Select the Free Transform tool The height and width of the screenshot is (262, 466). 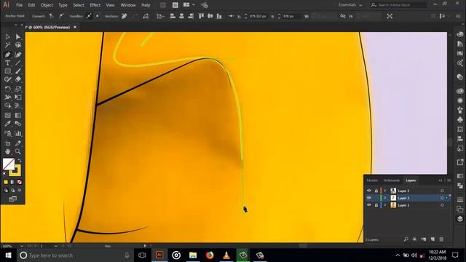coord(17,97)
